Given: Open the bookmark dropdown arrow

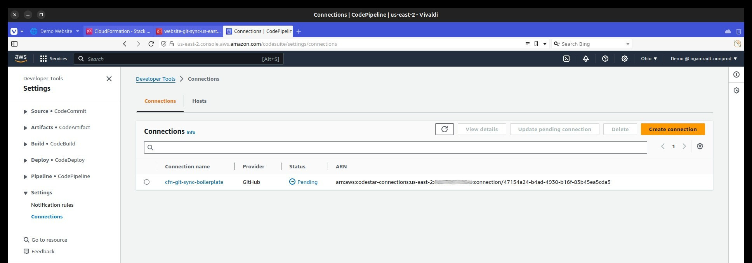Looking at the screenshot, I should [545, 44].
